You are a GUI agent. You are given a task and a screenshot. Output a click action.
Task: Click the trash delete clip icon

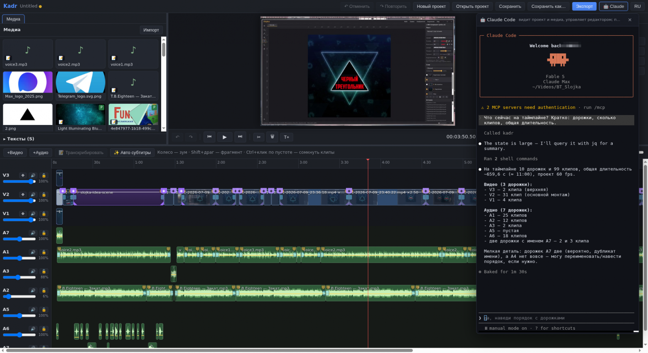coord(272,137)
